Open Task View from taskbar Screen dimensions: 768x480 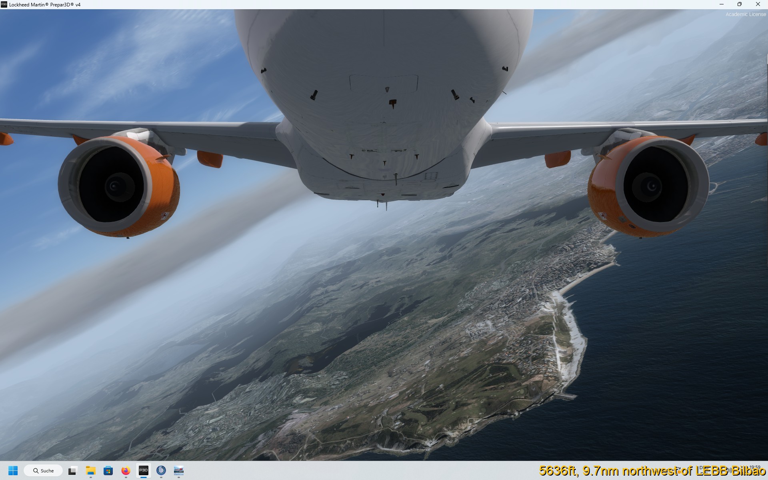pos(72,470)
